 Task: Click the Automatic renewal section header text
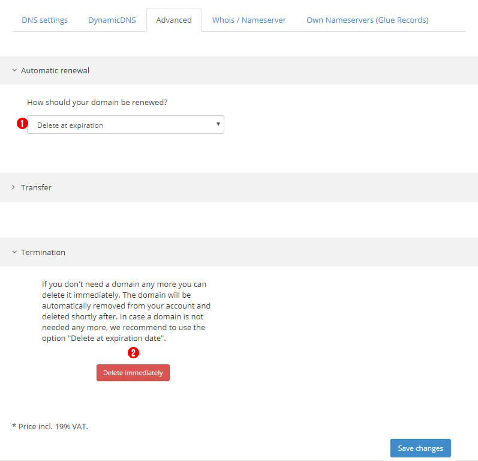coord(55,70)
